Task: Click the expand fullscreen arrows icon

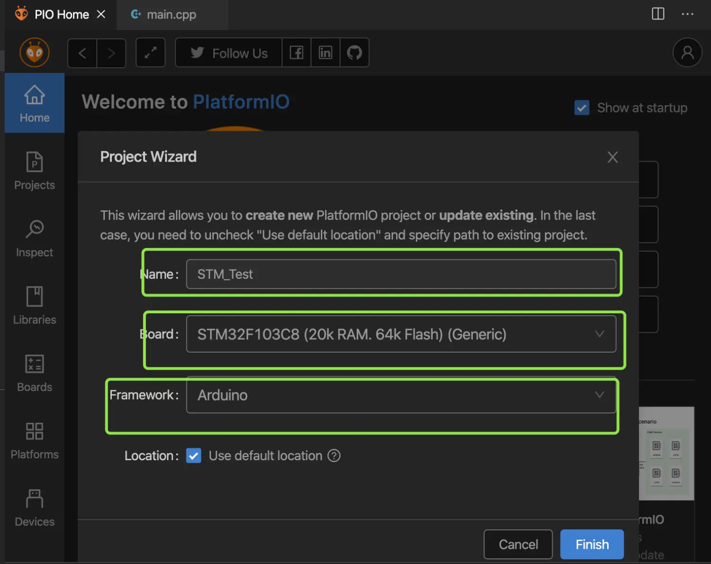Action: coord(150,53)
